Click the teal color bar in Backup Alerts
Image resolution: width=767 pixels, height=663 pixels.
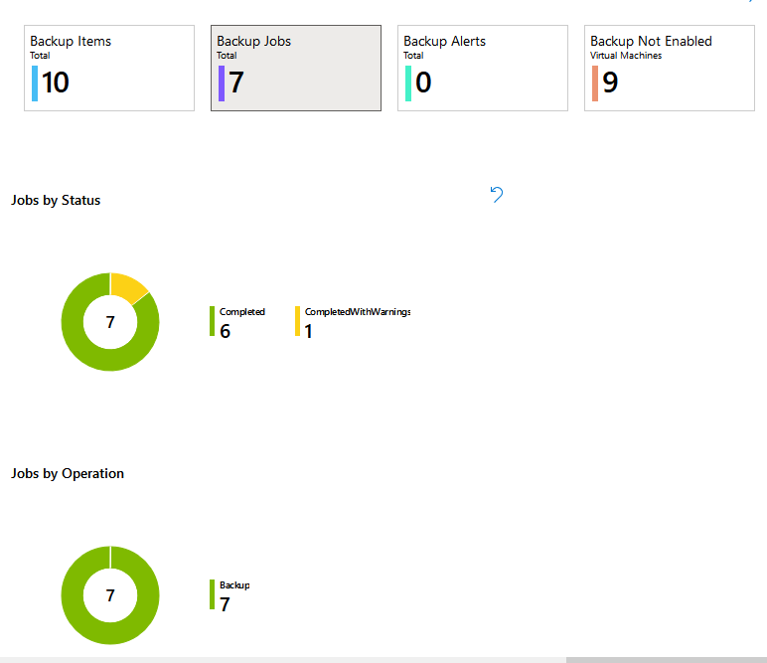408,83
